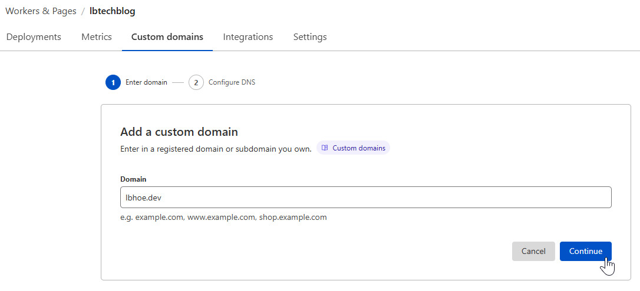The height and width of the screenshot is (291, 640).
Task: Click the lbtechblog breadcrumb title
Action: pos(113,11)
